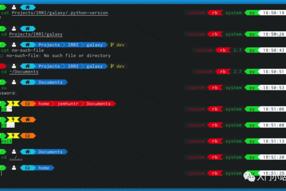286x191 pixels.
Task: Click the rb badge beside the 18:50:43 timestamp
Action: click(221, 50)
